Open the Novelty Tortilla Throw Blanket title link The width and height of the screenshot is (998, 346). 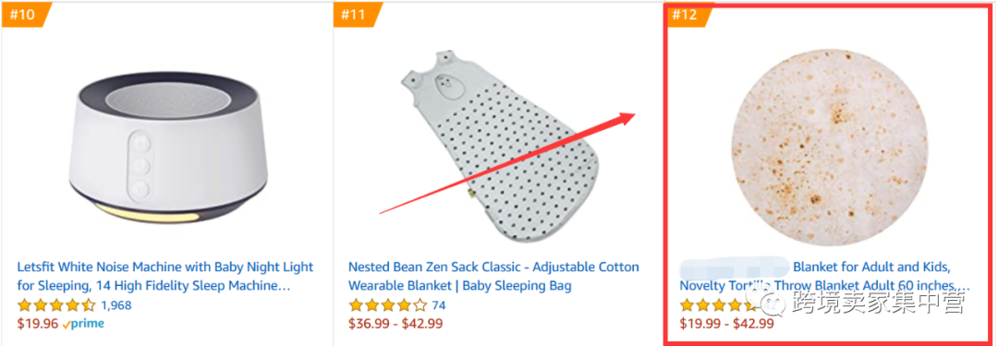tap(825, 276)
